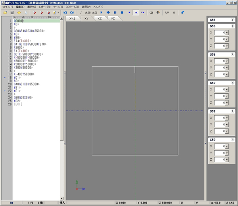Undo the last edit

65,13
